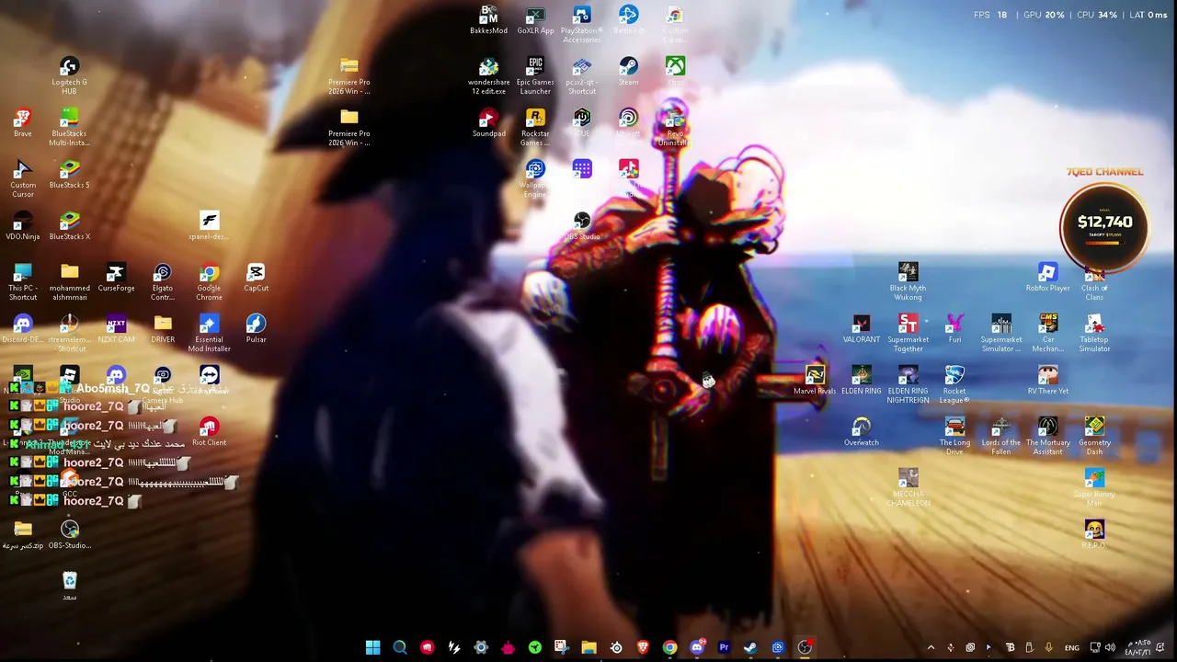This screenshot has height=662, width=1177.
Task: Click the Elgato Control Center shortcut
Action: 163,282
